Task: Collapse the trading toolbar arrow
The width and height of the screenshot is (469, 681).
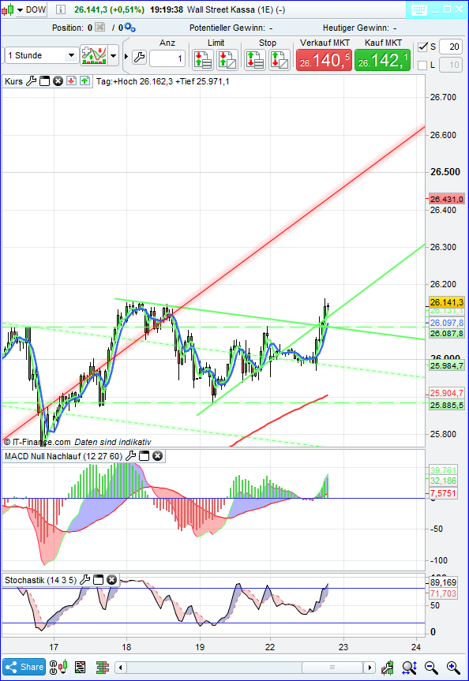Action: coord(126,57)
